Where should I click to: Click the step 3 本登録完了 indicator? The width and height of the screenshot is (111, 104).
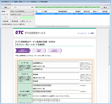pos(55,50)
